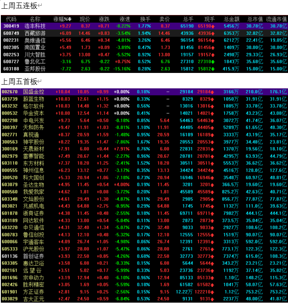The height and width of the screenshot is (303, 288).
Task: Sort by the 现价 column header
Action: coord(85,19)
